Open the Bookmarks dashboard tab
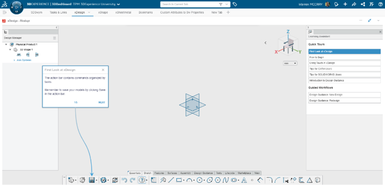The height and width of the screenshot is (187, 385). click(x=145, y=12)
